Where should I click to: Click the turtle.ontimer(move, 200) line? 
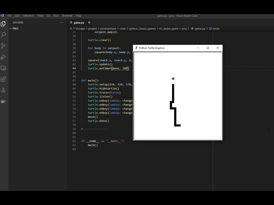click(x=108, y=68)
